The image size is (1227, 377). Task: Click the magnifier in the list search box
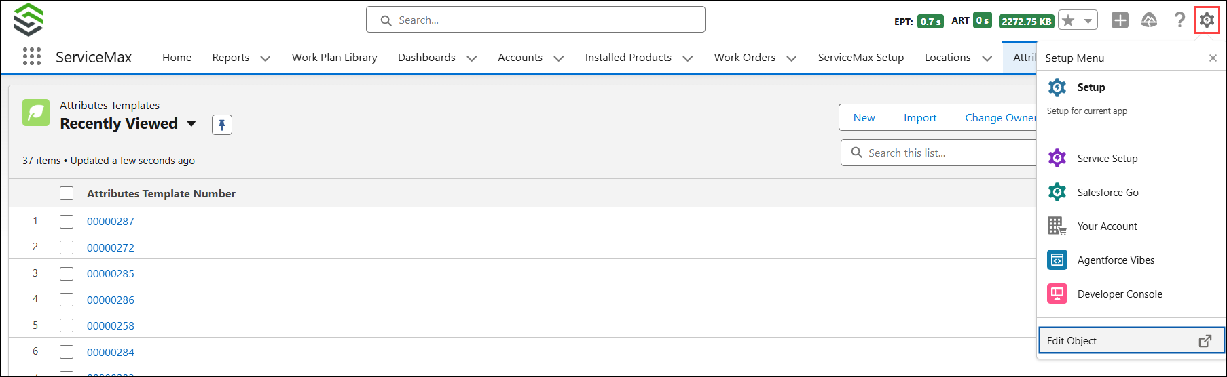pos(857,153)
